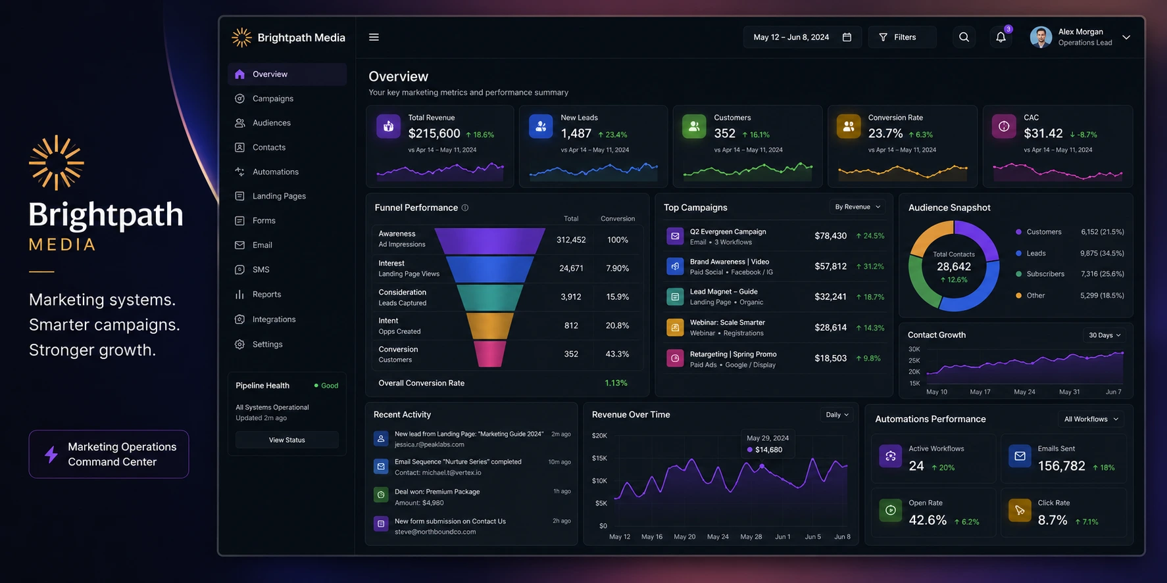Expand the By Revenue dropdown
The width and height of the screenshot is (1167, 583).
pyautogui.click(x=857, y=207)
